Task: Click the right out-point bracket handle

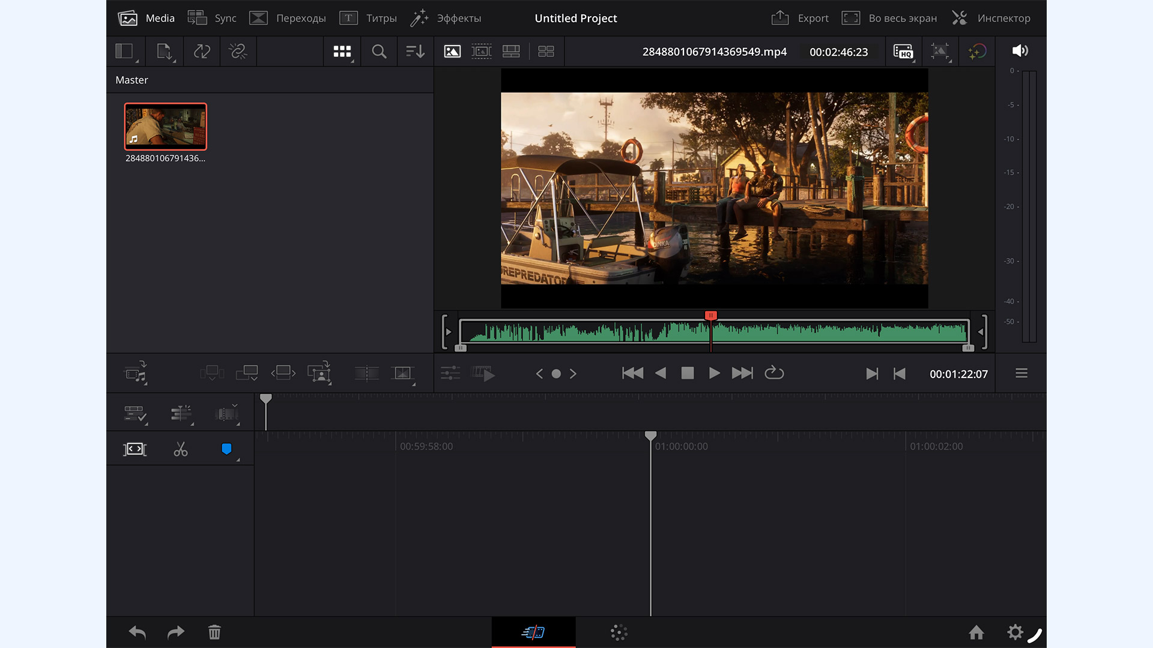Action: click(x=982, y=332)
